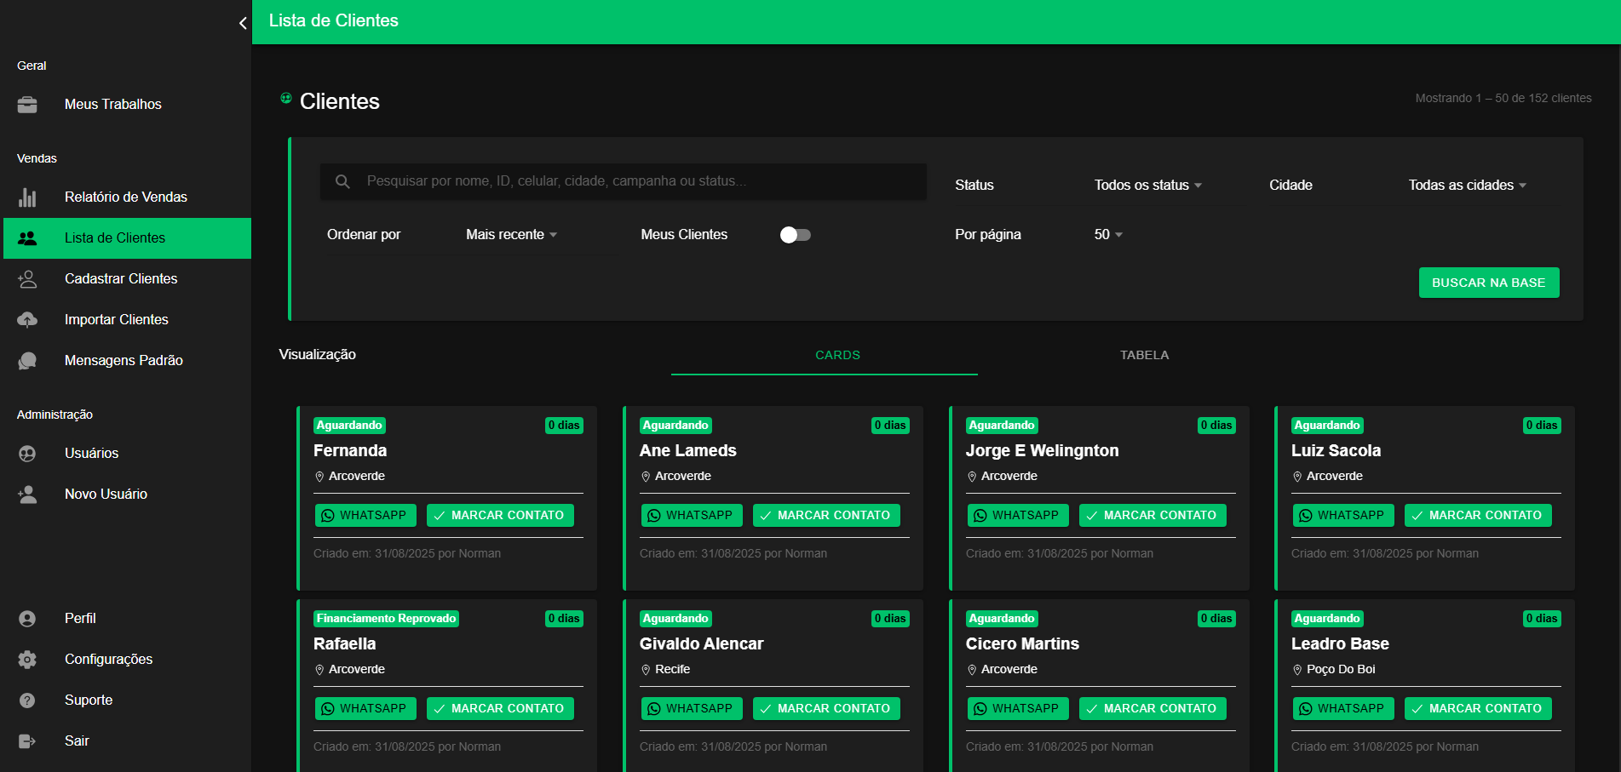Viewport: 1621px width, 772px height.
Task: Click WHATSAPP button on Fernanda's card
Action: [365, 516]
